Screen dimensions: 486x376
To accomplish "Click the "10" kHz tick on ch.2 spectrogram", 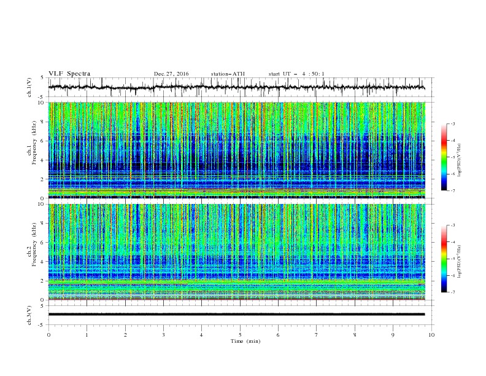I will pyautogui.click(x=42, y=204).
